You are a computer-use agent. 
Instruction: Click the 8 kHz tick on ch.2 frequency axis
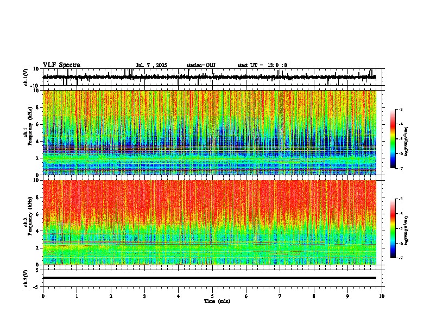37,197
